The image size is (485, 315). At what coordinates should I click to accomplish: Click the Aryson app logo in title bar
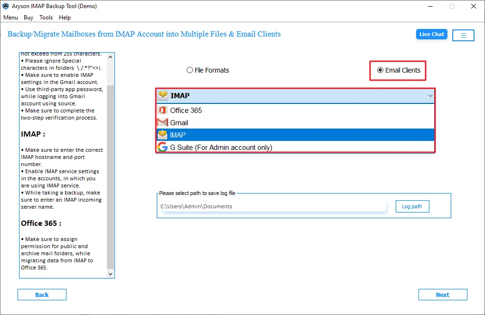tap(6, 6)
